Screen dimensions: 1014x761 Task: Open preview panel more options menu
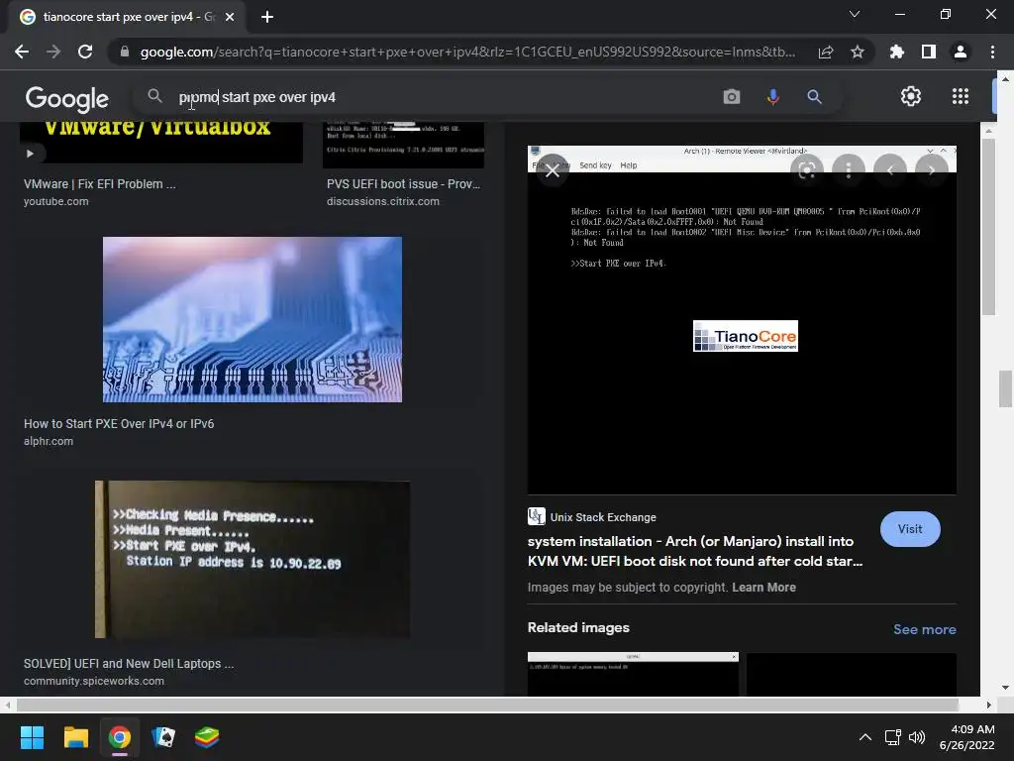tap(849, 170)
